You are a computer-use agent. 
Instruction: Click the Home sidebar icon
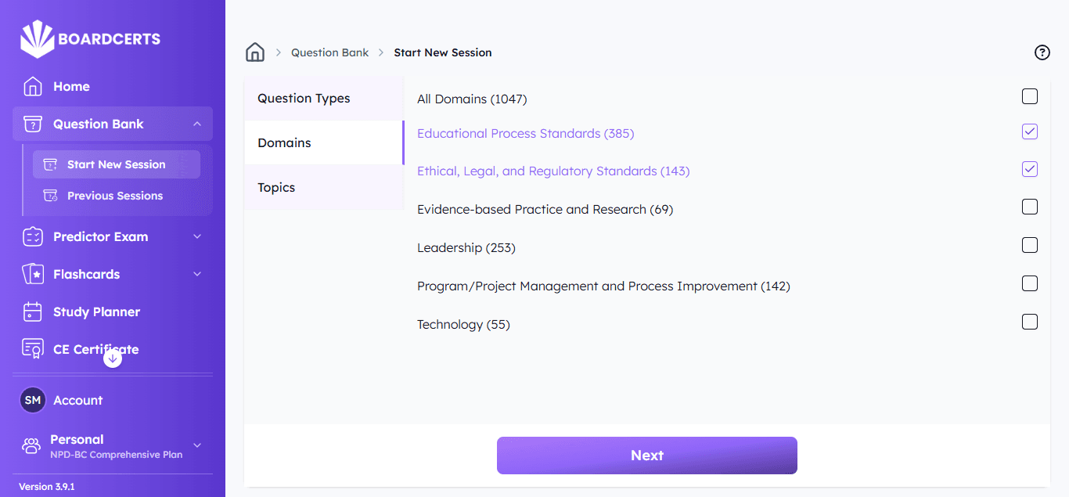[33, 86]
